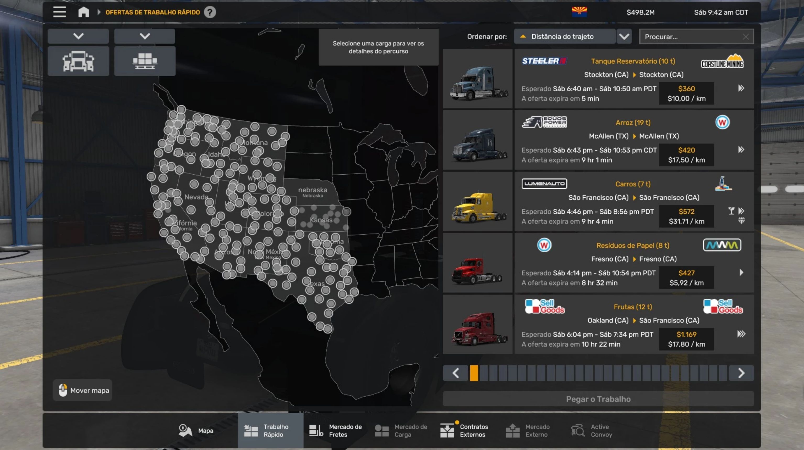Screen dimensions: 804x450
Task: Clear search field with X icon
Action: [746, 37]
